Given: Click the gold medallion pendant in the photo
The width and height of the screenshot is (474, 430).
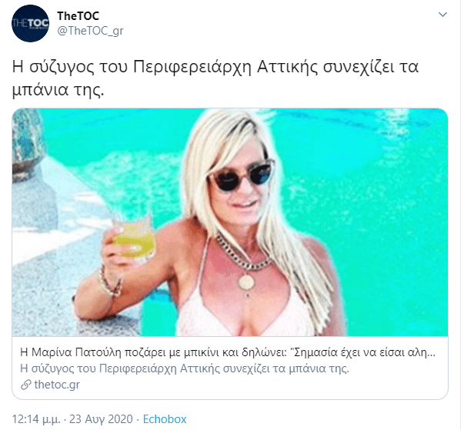Looking at the screenshot, I should (246, 283).
